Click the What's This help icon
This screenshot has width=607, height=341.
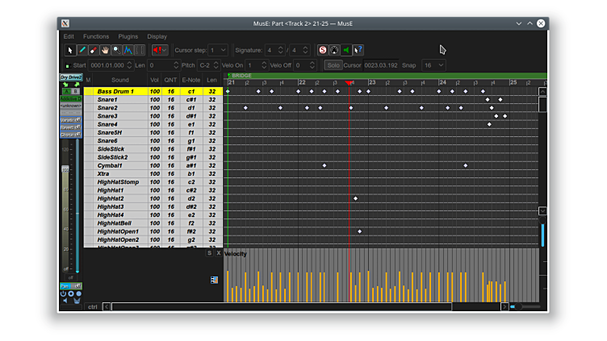(358, 50)
